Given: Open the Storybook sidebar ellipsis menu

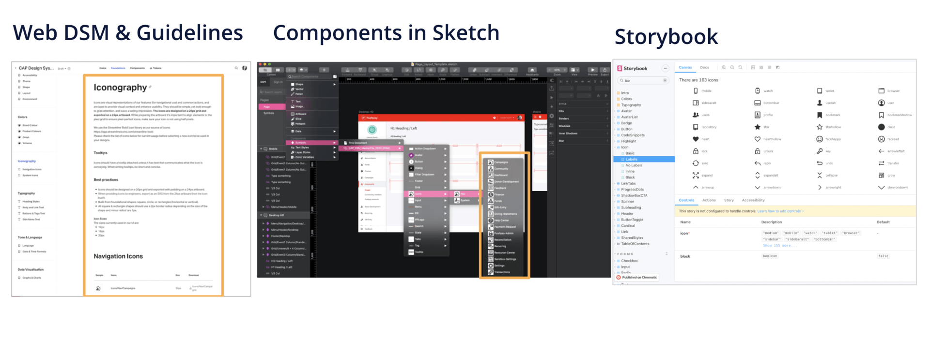Looking at the screenshot, I should click(666, 68).
